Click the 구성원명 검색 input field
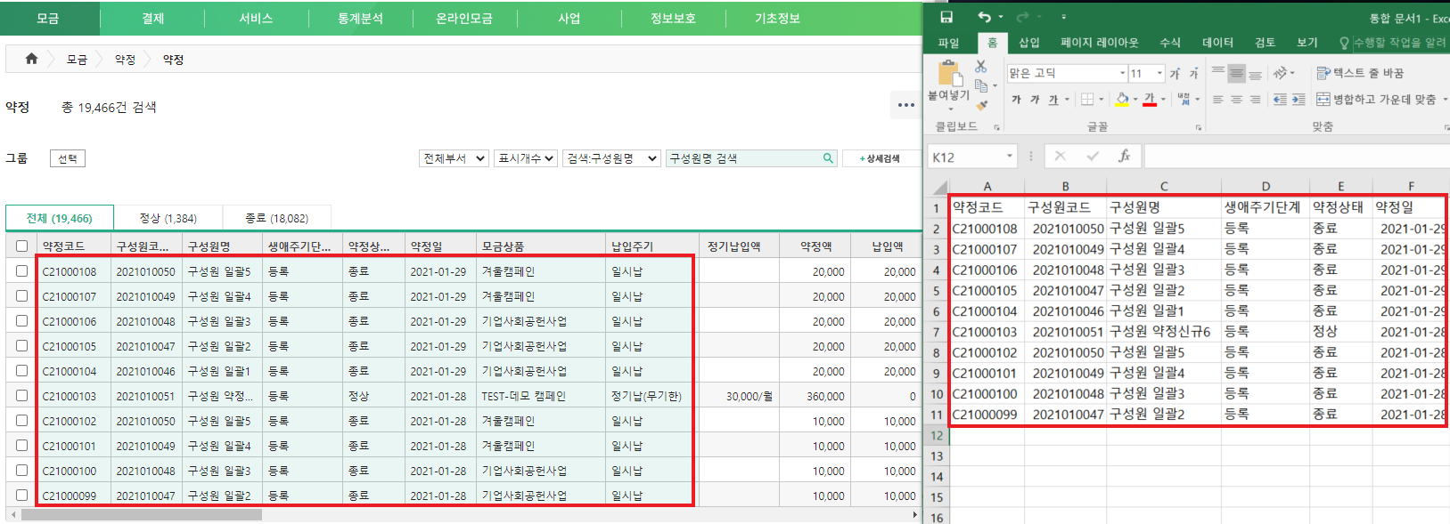The width and height of the screenshot is (1450, 524). [x=743, y=158]
